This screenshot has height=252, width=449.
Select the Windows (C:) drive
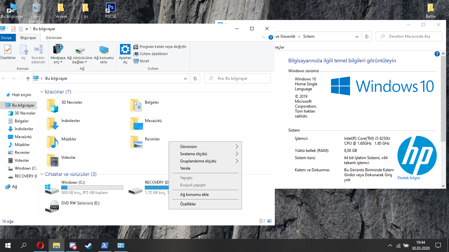click(84, 187)
